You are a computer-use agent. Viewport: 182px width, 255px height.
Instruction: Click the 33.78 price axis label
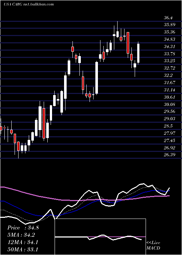169,54
